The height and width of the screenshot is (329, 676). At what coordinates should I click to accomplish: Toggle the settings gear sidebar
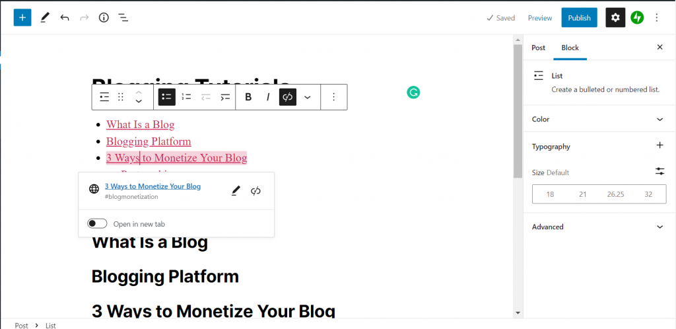click(615, 18)
